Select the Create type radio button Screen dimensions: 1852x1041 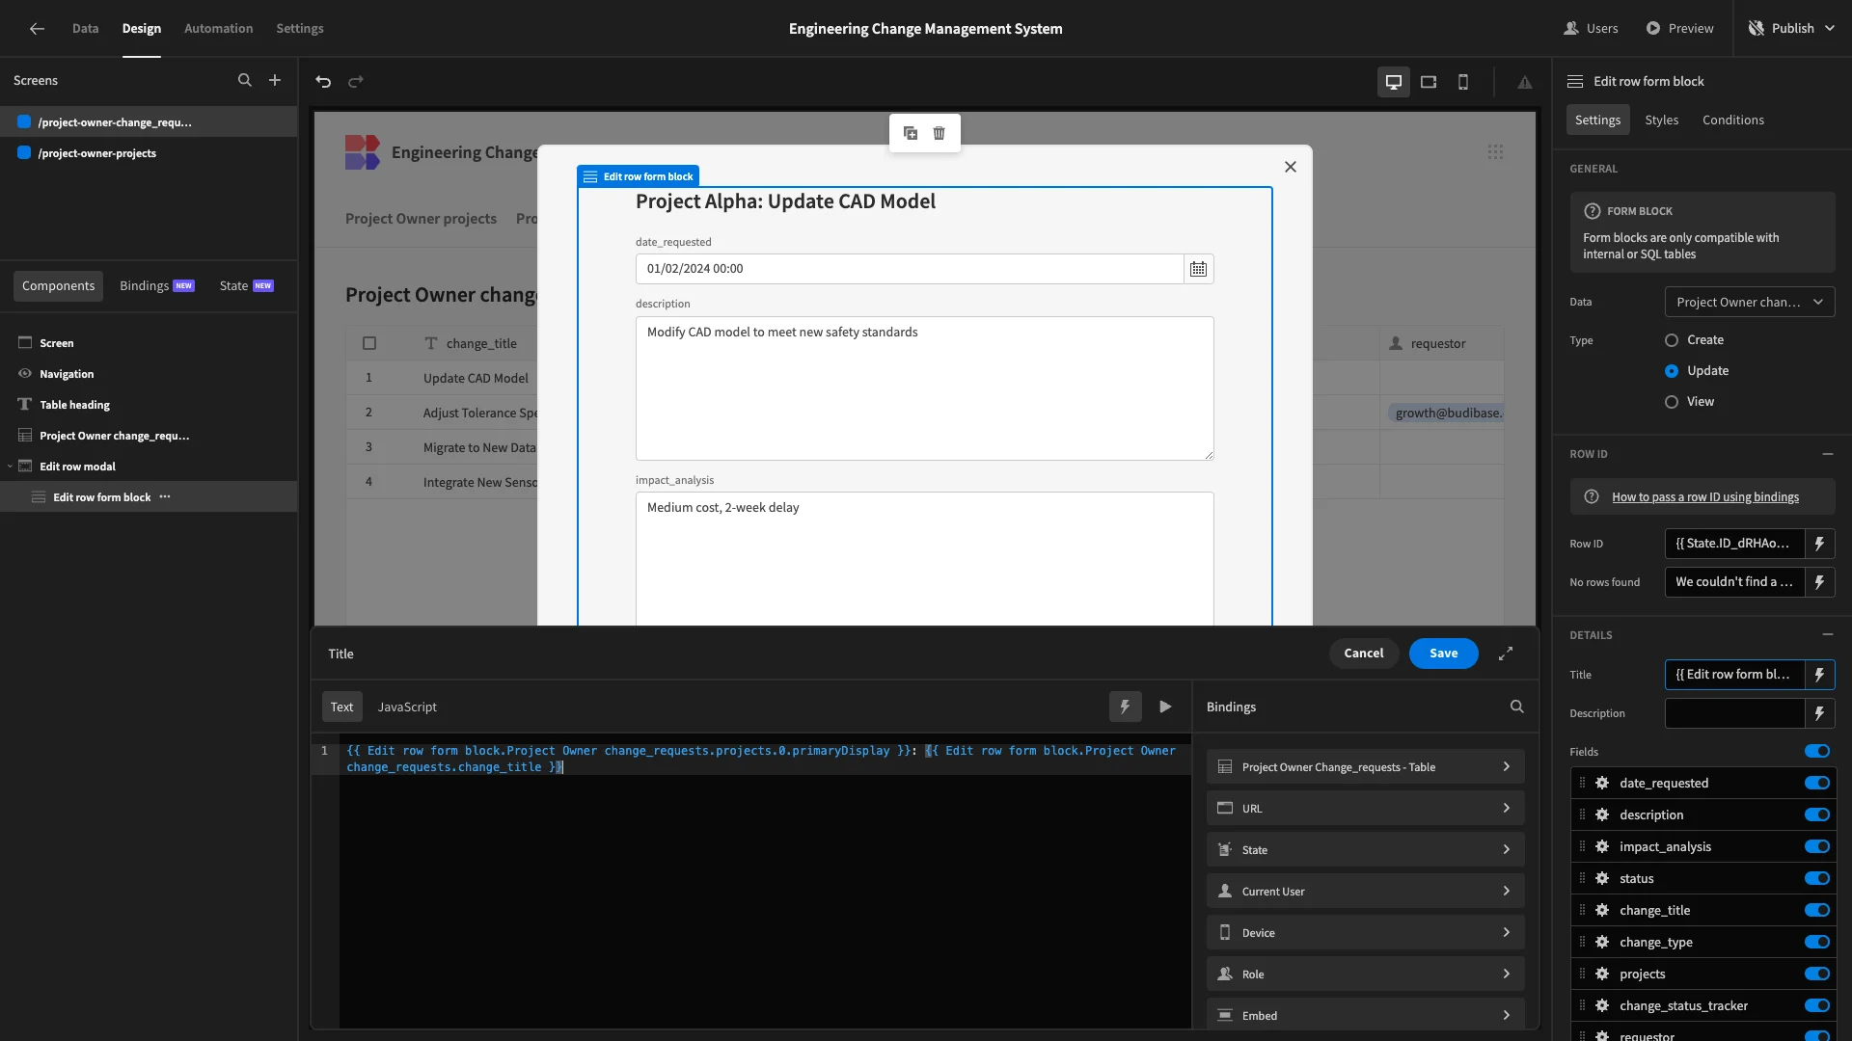pyautogui.click(x=1672, y=340)
